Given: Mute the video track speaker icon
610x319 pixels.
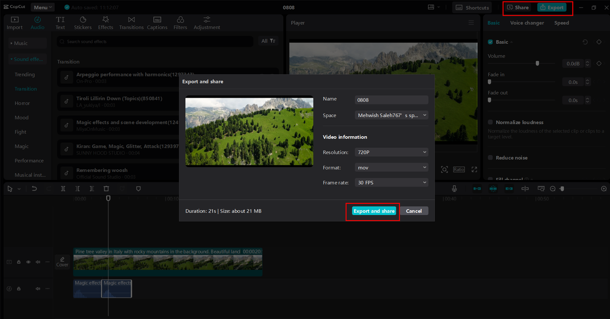Looking at the screenshot, I should point(38,262).
